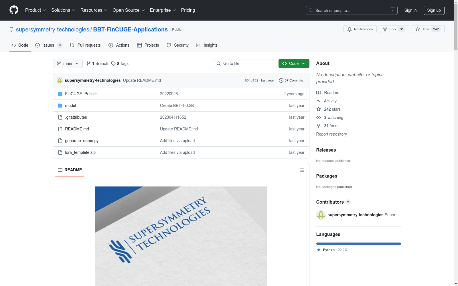Open the Pull requests tab

(x=85, y=45)
